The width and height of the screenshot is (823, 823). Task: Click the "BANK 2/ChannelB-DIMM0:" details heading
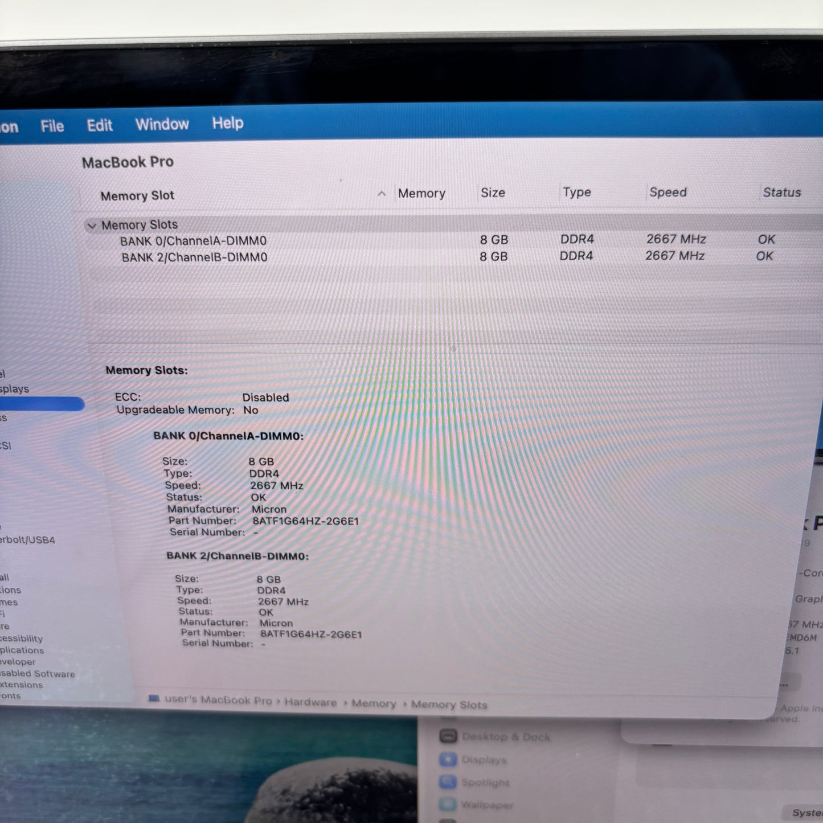238,556
